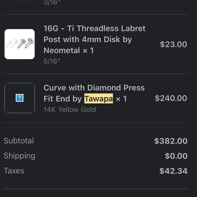
Task: Select the 16G Ti Threadless Labret title
Action: 94,29
